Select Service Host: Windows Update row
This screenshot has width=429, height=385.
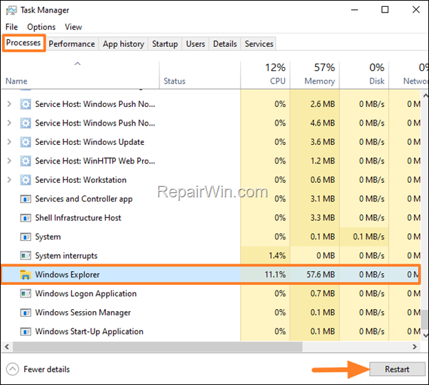tap(210, 142)
